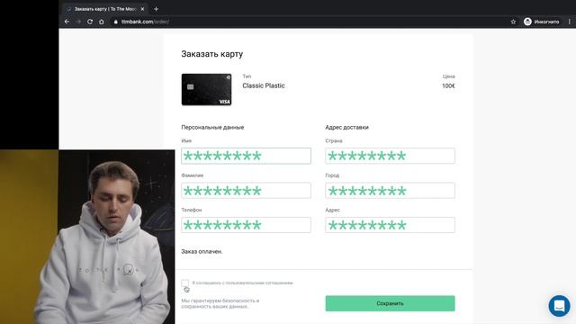The height and width of the screenshot is (324, 576).
Task: Click the '100€' price value
Action: coord(448,86)
